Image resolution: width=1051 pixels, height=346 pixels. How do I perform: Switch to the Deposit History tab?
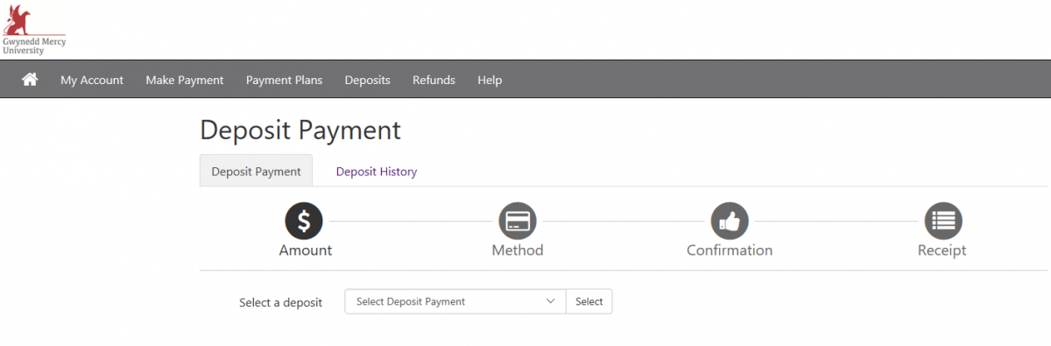[377, 172]
